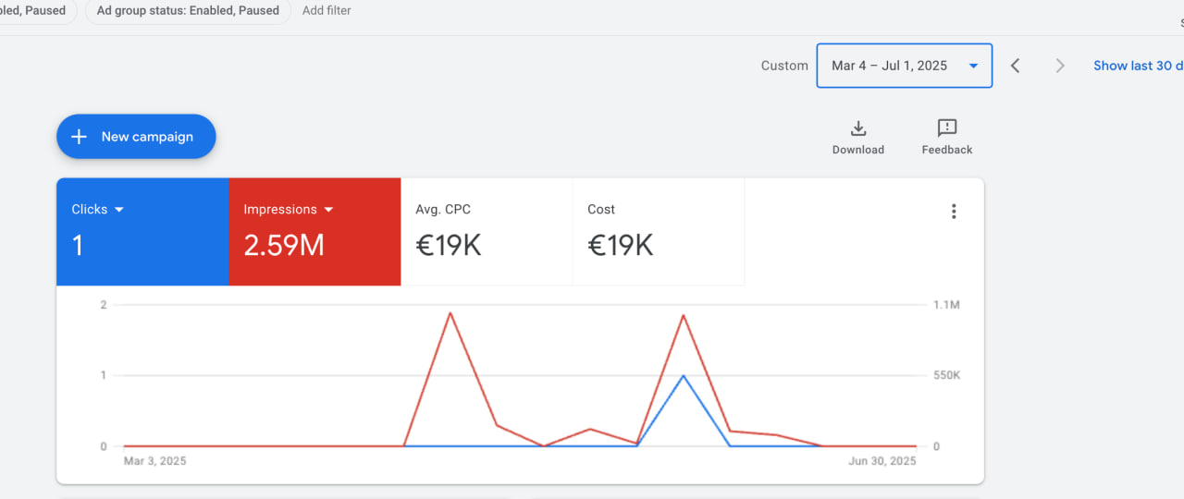The image size is (1184, 499).
Task: Open the Feedback icon
Action: coord(947,128)
